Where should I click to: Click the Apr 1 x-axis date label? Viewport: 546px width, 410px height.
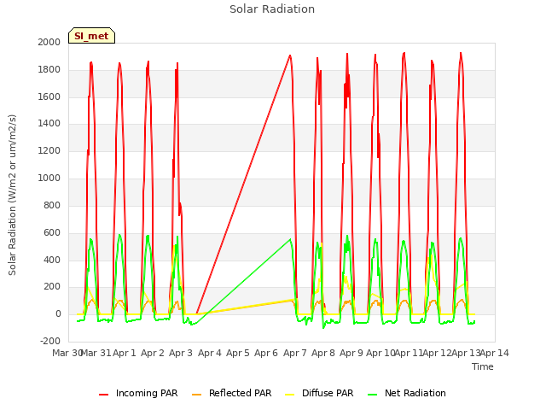click(x=125, y=353)
